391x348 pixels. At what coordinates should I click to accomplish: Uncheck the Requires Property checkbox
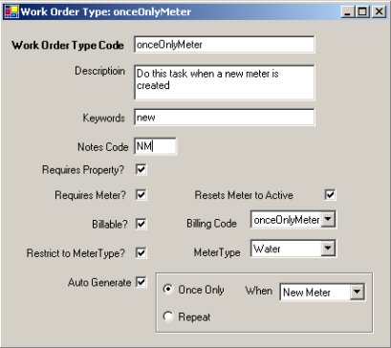pos(141,169)
